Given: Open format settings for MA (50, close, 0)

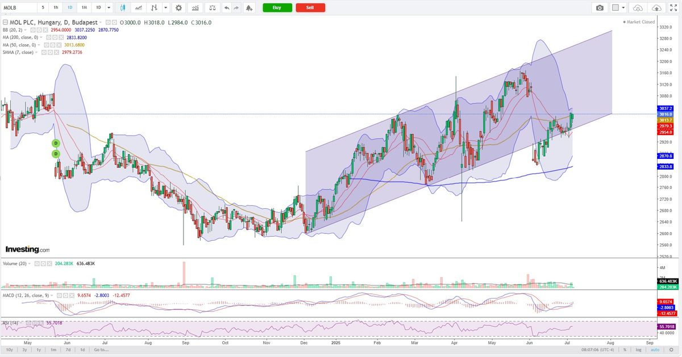Looking at the screenshot, I should coord(53,45).
